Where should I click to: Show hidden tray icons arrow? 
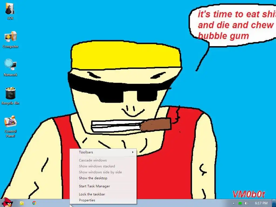tap(233, 203)
